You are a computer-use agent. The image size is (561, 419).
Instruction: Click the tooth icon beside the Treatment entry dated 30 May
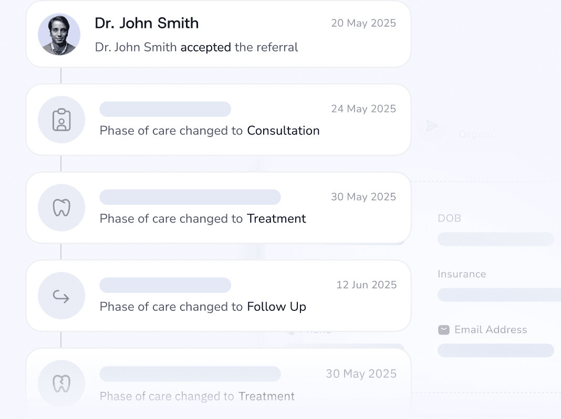[x=61, y=208]
